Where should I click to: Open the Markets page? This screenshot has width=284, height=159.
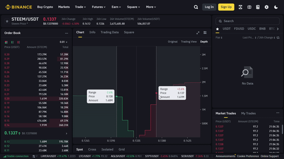(x=64, y=7)
